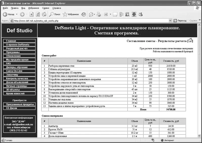Click the total cost 54700.00 cell
Viewport: 202px width, 143px height.
click(x=172, y=109)
